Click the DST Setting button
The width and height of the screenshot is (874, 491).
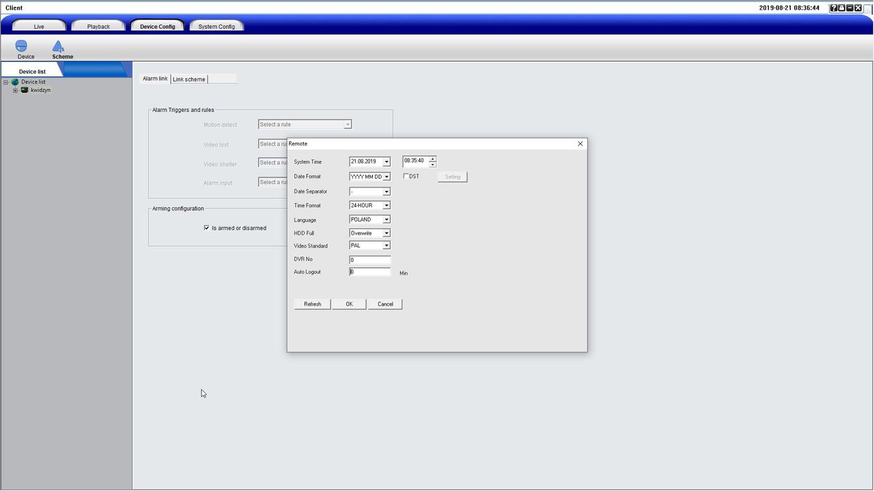(453, 177)
